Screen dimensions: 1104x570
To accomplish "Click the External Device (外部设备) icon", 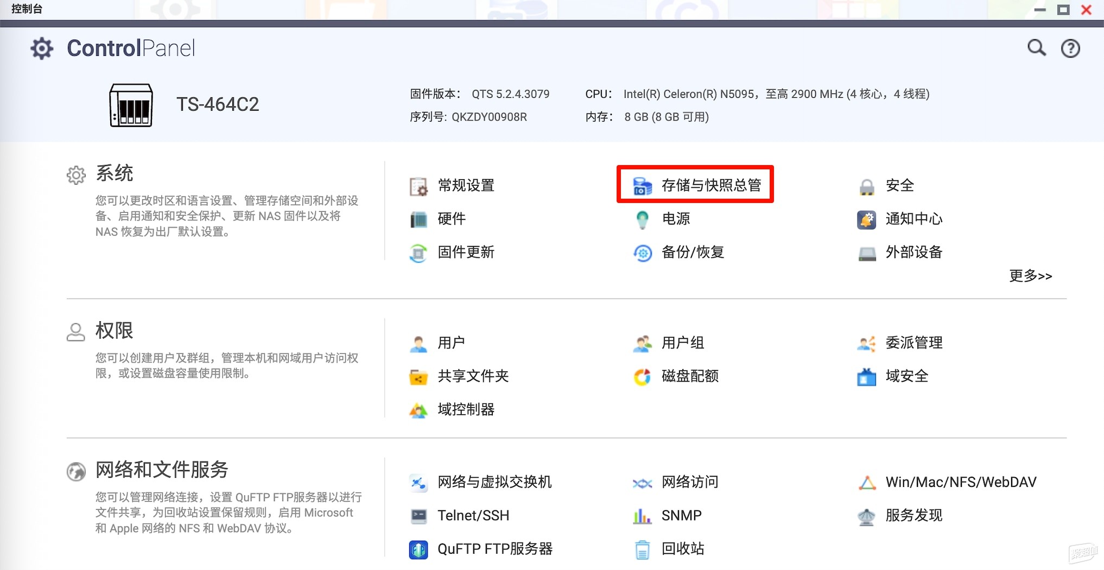I will pos(867,254).
